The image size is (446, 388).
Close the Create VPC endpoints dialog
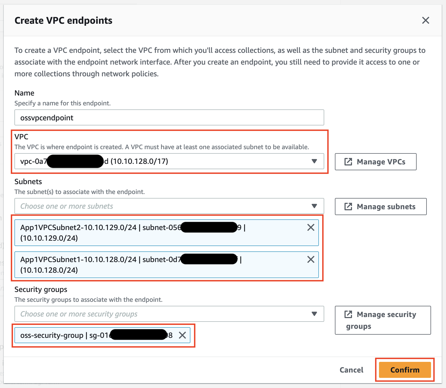tap(425, 20)
